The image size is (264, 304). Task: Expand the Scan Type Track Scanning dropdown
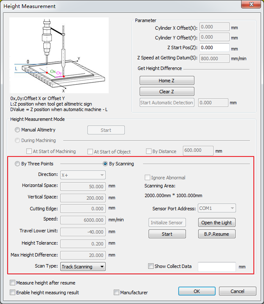click(x=83, y=267)
